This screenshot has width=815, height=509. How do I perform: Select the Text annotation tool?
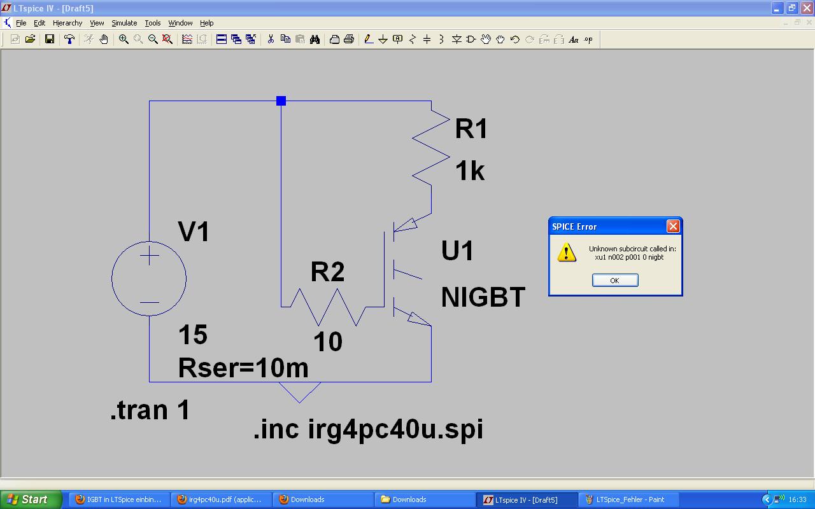[x=572, y=39]
